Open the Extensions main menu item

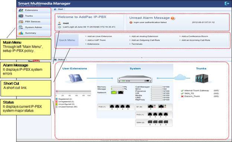pos(34,10)
